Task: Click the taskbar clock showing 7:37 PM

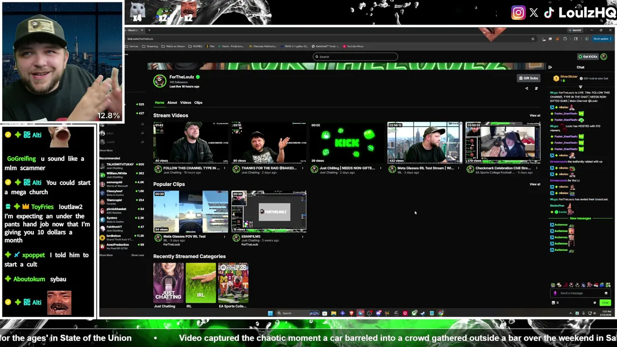Action: pos(605,313)
